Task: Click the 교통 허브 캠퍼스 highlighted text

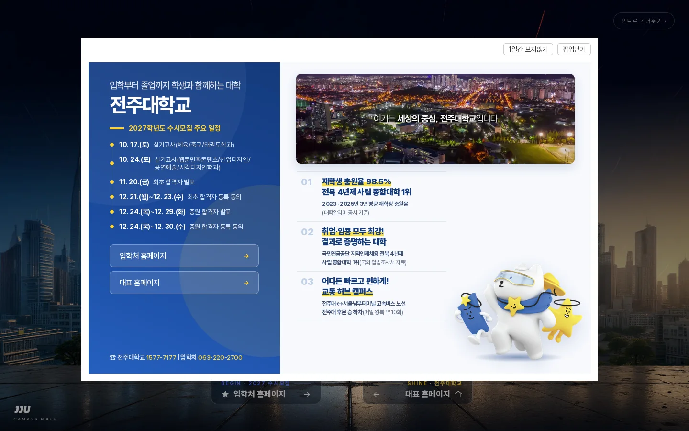Action: (347, 292)
